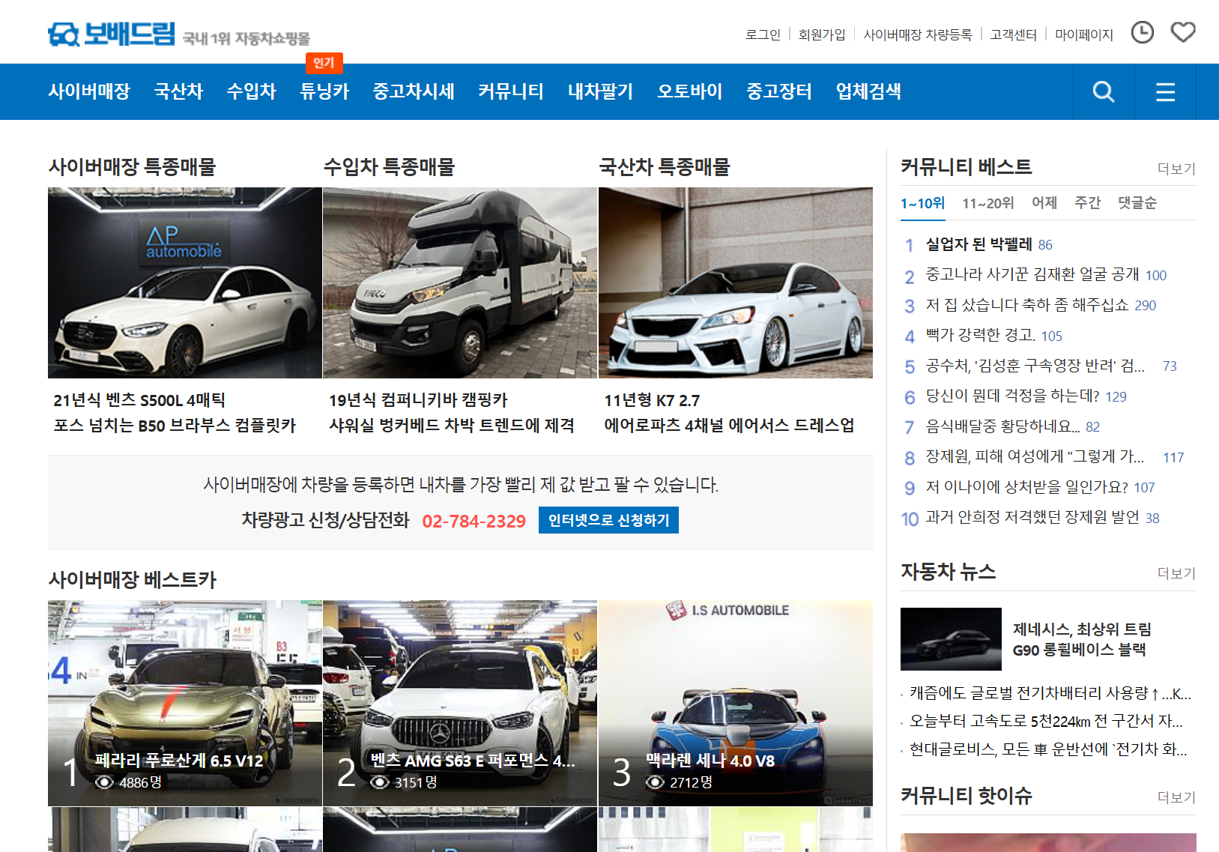
Task: Open 커뮤니티 menu
Action: coord(511,91)
